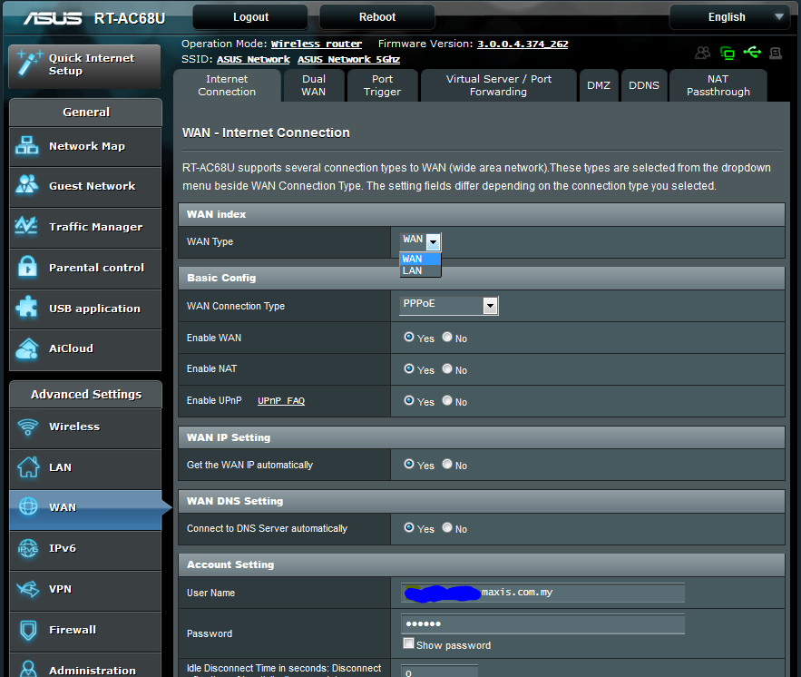
Task: Click the printer status icon
Action: 776,53
